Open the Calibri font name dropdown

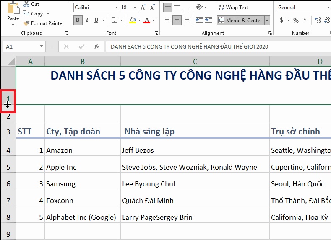coord(117,8)
